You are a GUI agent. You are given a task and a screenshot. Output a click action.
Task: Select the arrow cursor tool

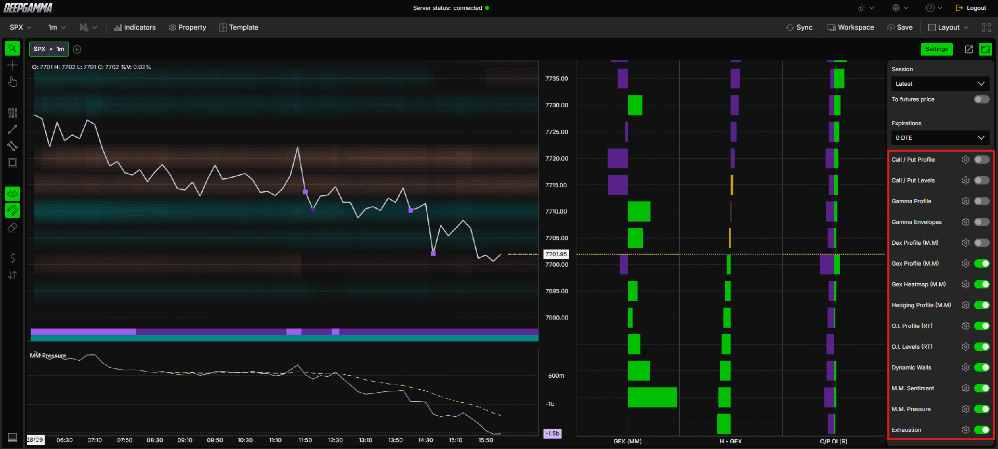coord(12,48)
